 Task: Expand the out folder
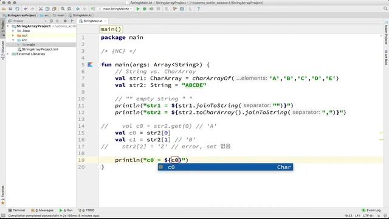[x=13, y=35]
